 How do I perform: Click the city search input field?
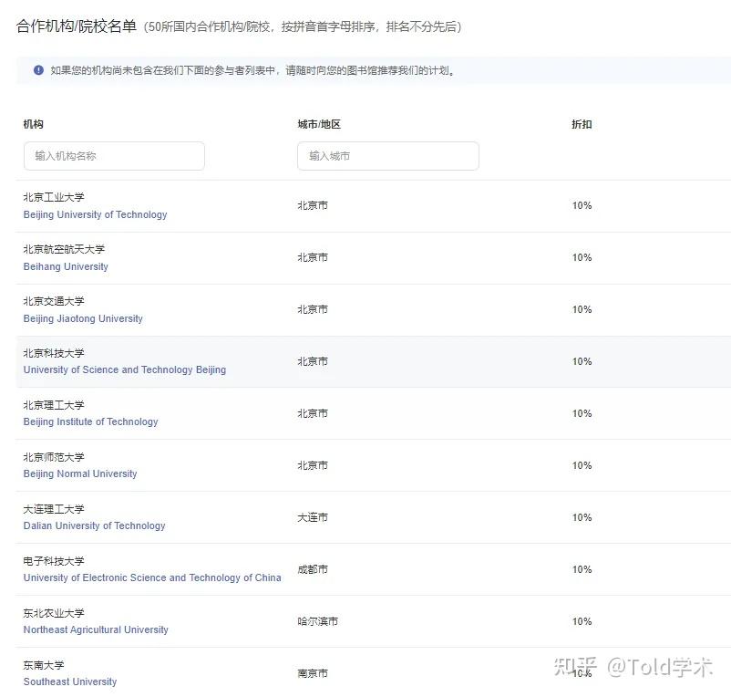click(388, 156)
